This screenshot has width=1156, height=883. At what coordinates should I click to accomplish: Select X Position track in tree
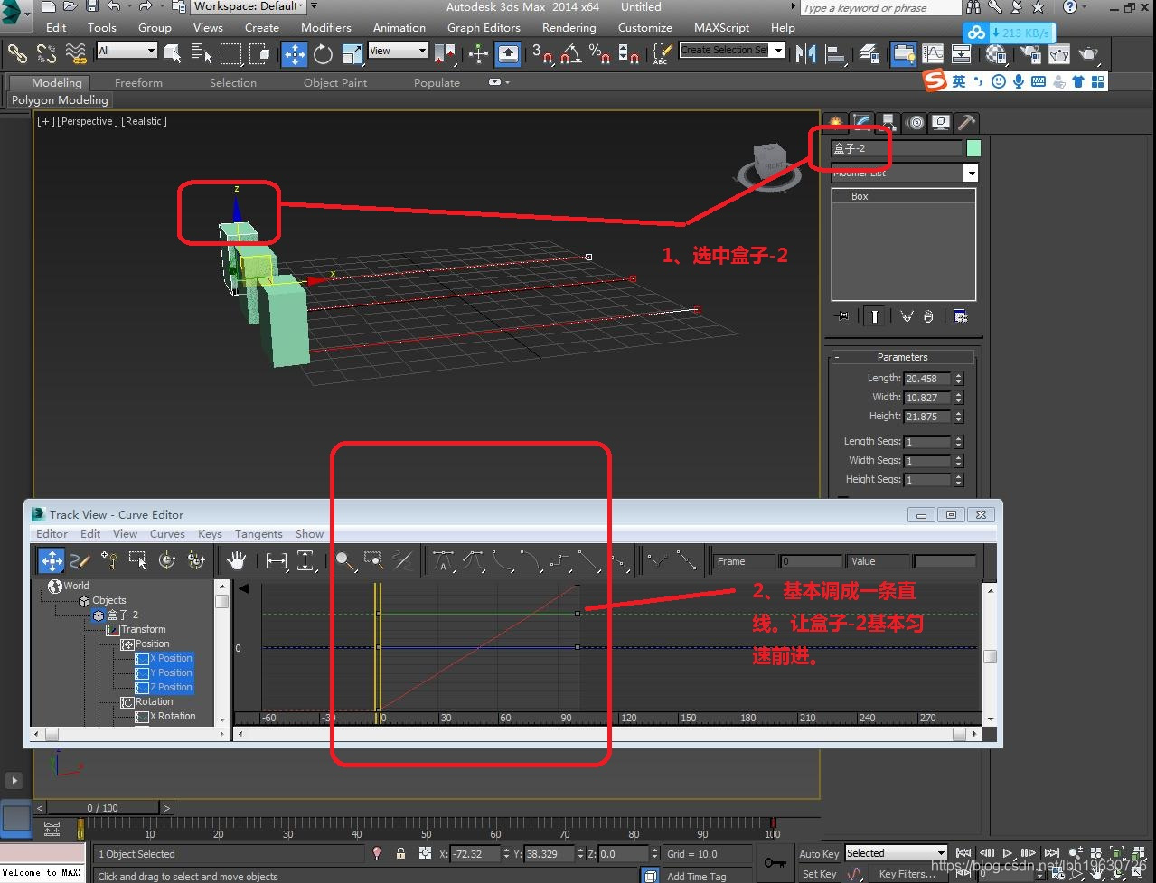tap(164, 658)
